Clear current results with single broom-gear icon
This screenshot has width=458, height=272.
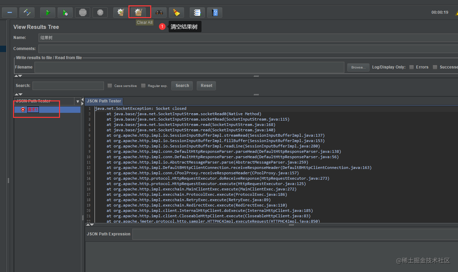[121, 13]
